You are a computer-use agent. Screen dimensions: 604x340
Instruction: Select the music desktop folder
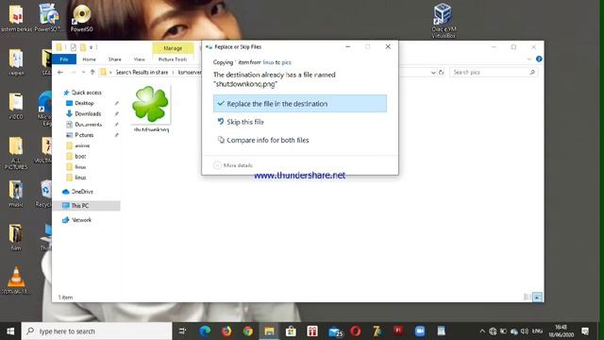[16, 193]
